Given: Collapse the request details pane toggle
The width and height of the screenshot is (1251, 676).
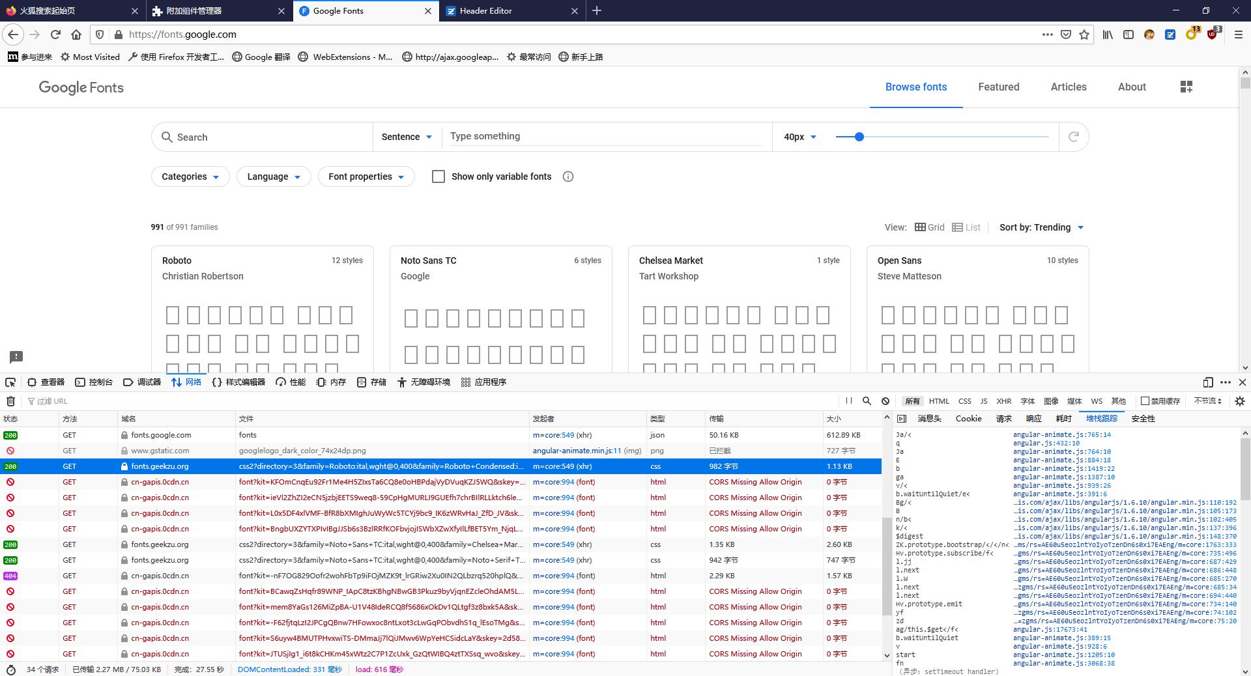Looking at the screenshot, I should click(x=902, y=419).
